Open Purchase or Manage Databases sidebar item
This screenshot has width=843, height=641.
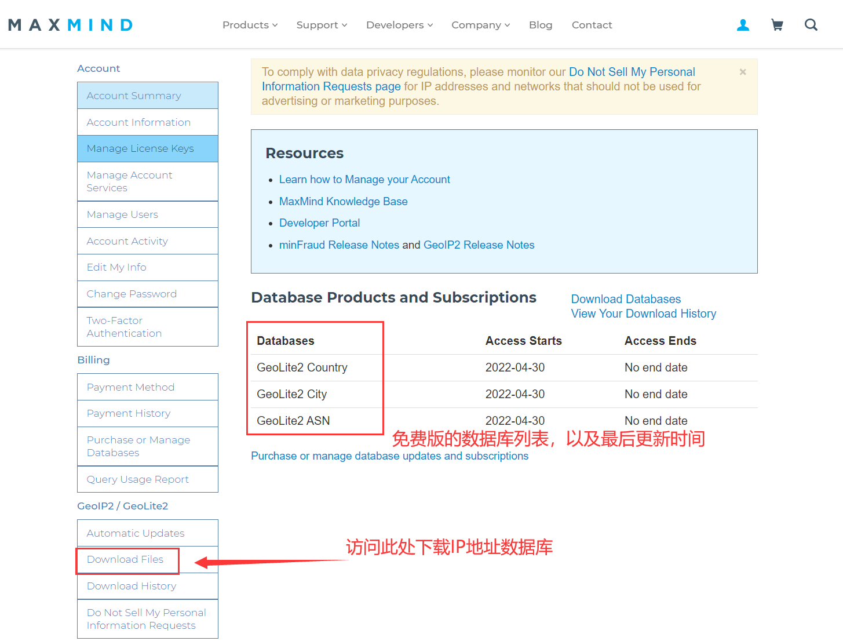(148, 446)
